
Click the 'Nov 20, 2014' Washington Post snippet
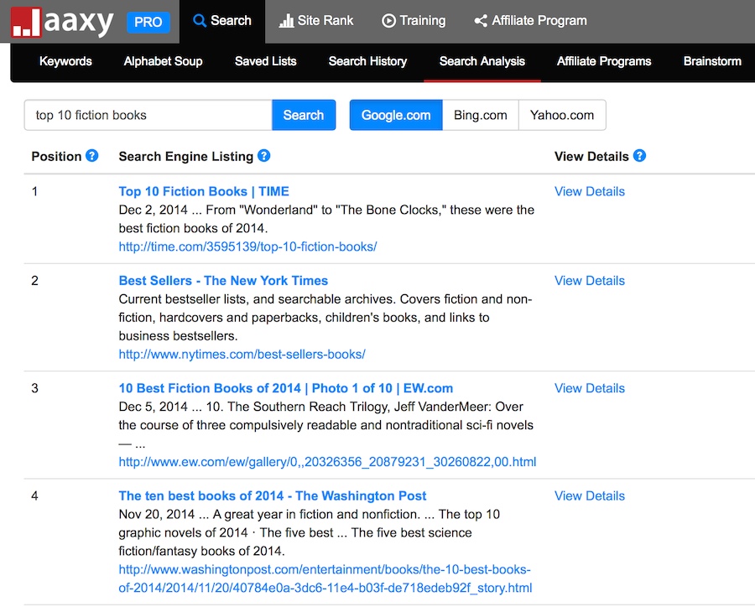pos(309,532)
